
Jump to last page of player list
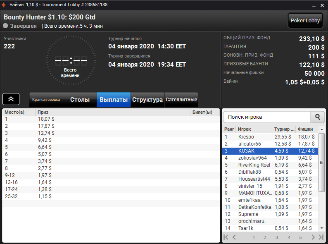[321, 237]
